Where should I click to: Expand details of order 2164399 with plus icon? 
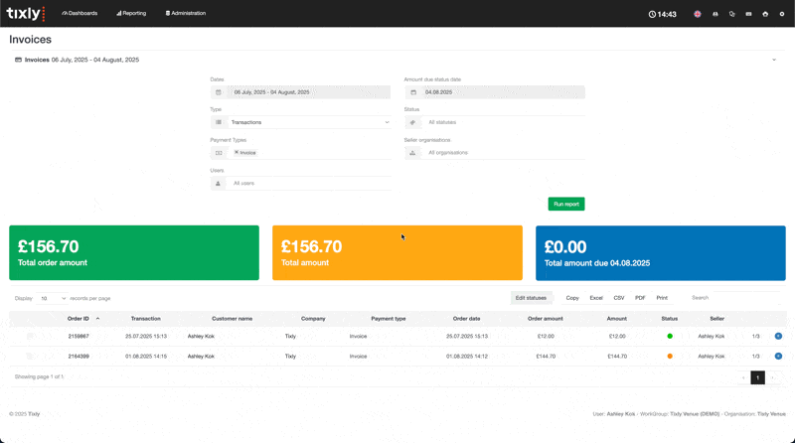[778, 357]
